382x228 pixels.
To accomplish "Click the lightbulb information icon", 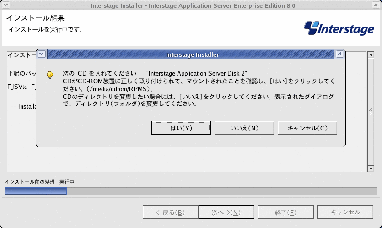I will click(50, 75).
